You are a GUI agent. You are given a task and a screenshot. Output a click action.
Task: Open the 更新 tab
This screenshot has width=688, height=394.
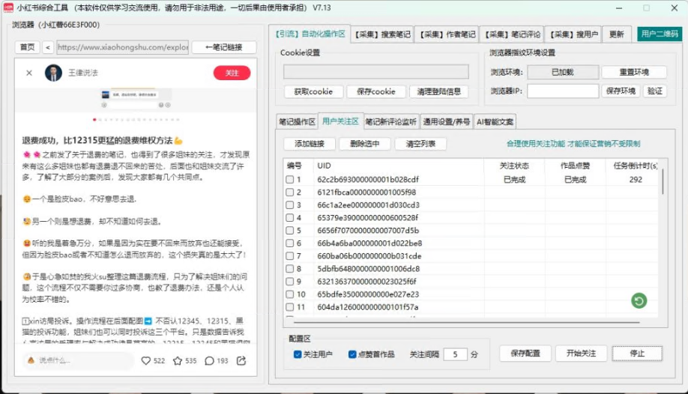617,34
